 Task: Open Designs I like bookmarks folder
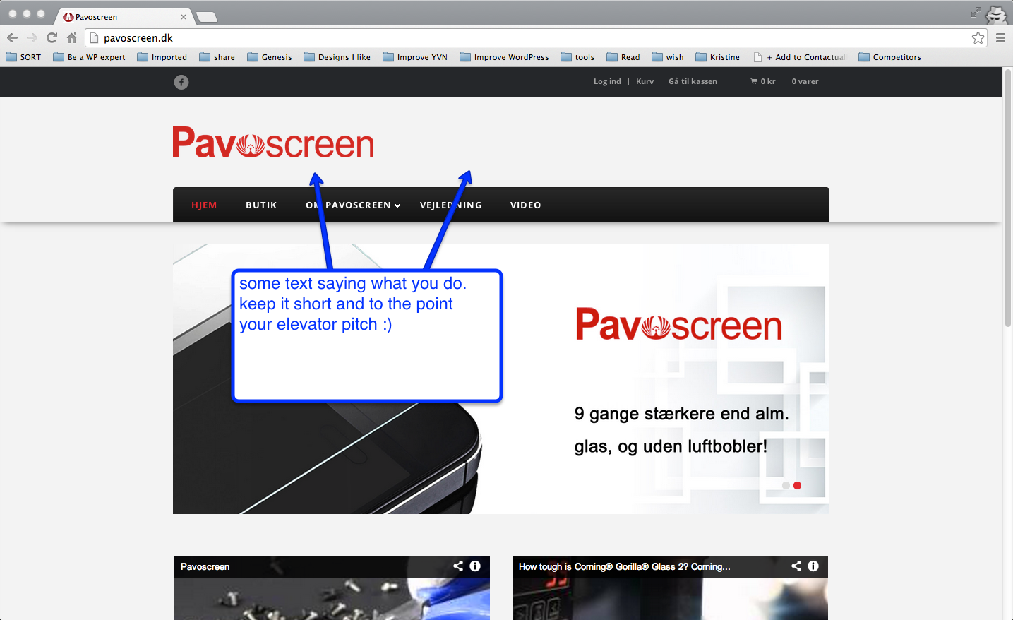click(337, 57)
